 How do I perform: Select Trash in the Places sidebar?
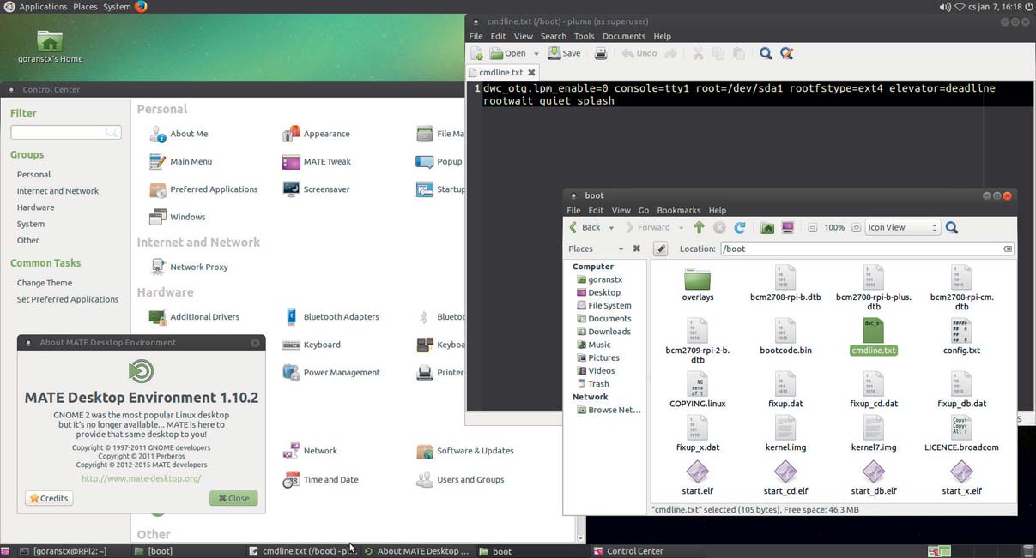coord(593,384)
